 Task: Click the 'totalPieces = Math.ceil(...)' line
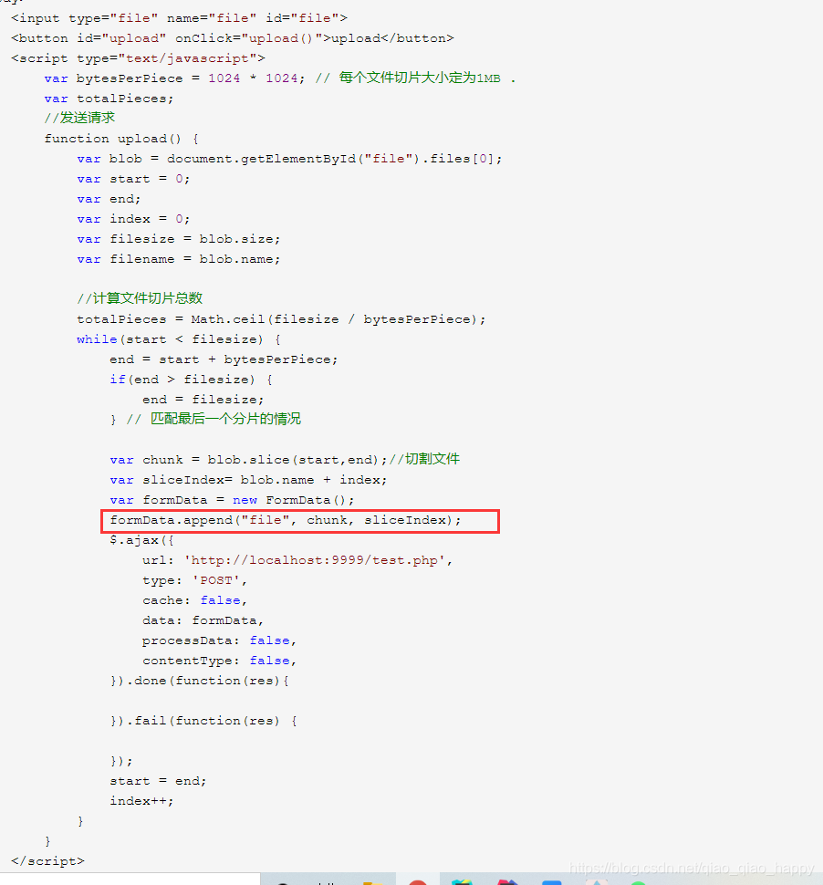pyautogui.click(x=281, y=319)
